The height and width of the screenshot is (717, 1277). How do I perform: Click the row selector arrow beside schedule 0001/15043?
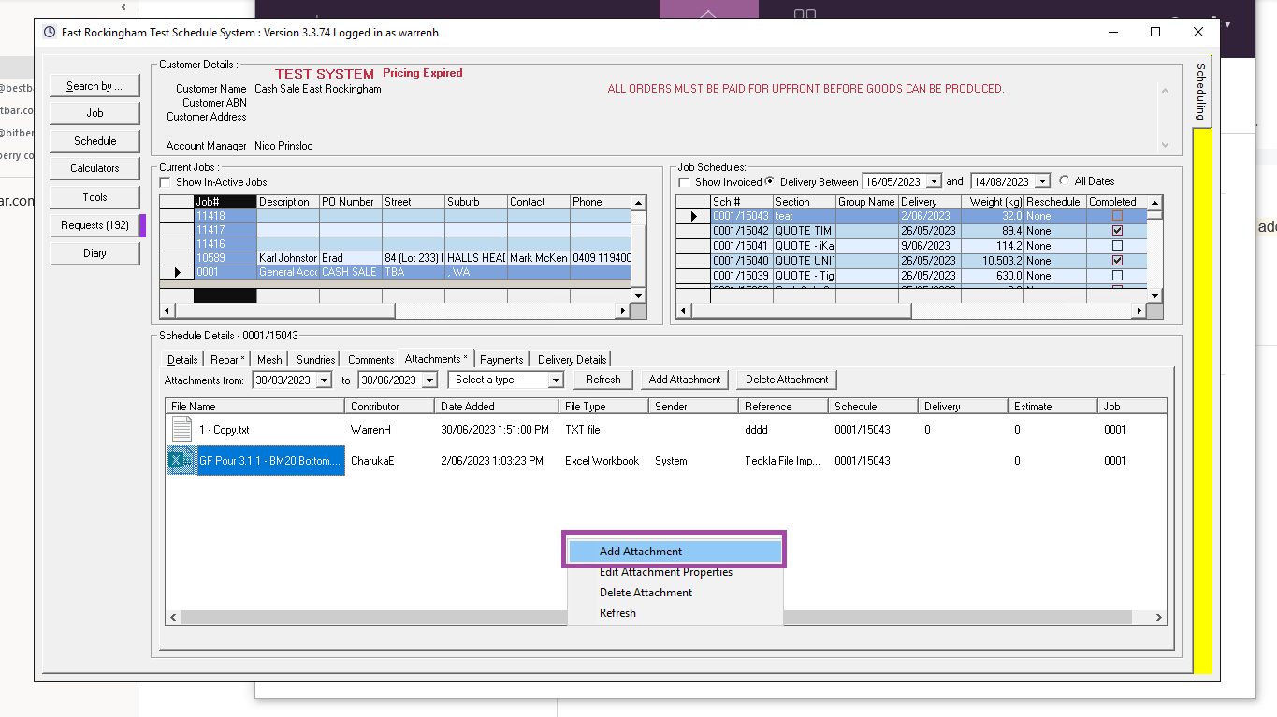692,216
